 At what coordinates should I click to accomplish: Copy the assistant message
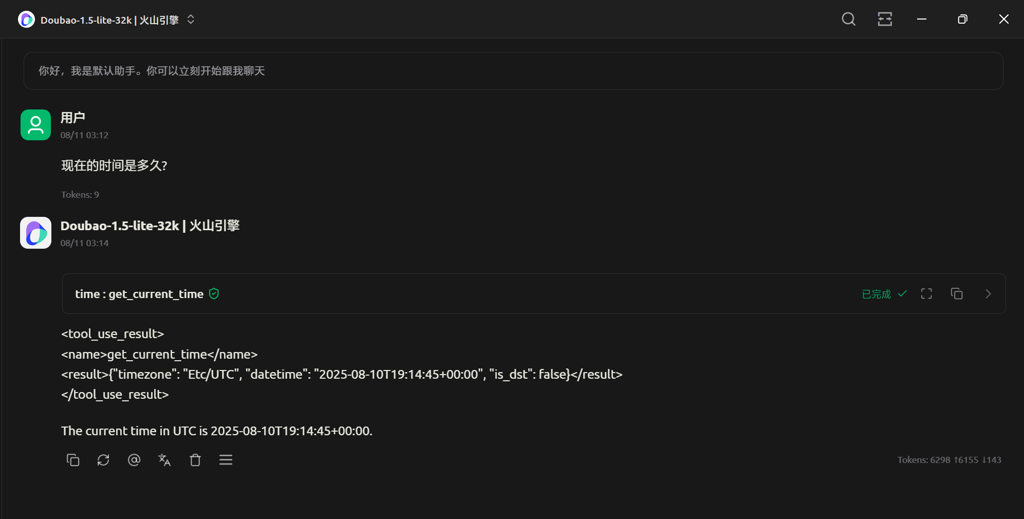point(73,460)
